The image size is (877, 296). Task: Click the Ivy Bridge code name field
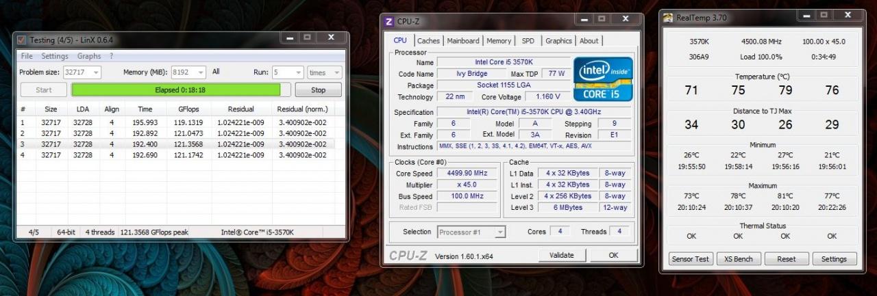[x=471, y=74]
